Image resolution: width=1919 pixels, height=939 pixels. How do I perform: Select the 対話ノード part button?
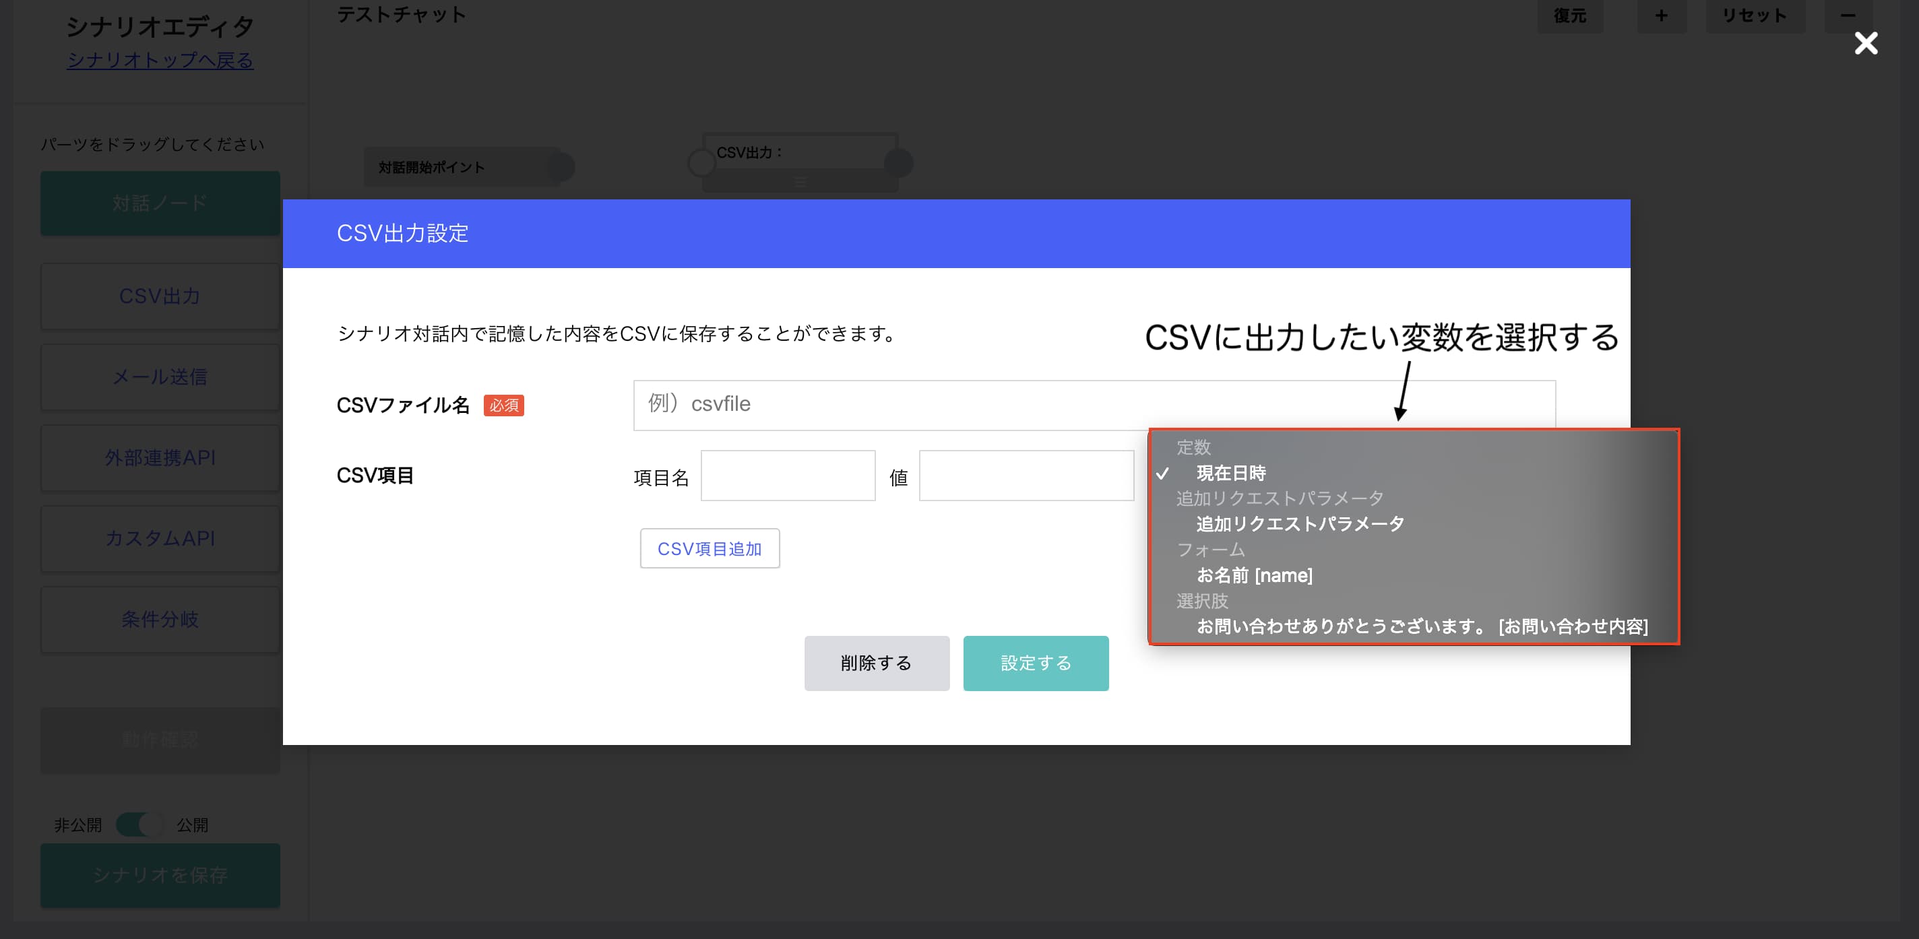(x=160, y=203)
